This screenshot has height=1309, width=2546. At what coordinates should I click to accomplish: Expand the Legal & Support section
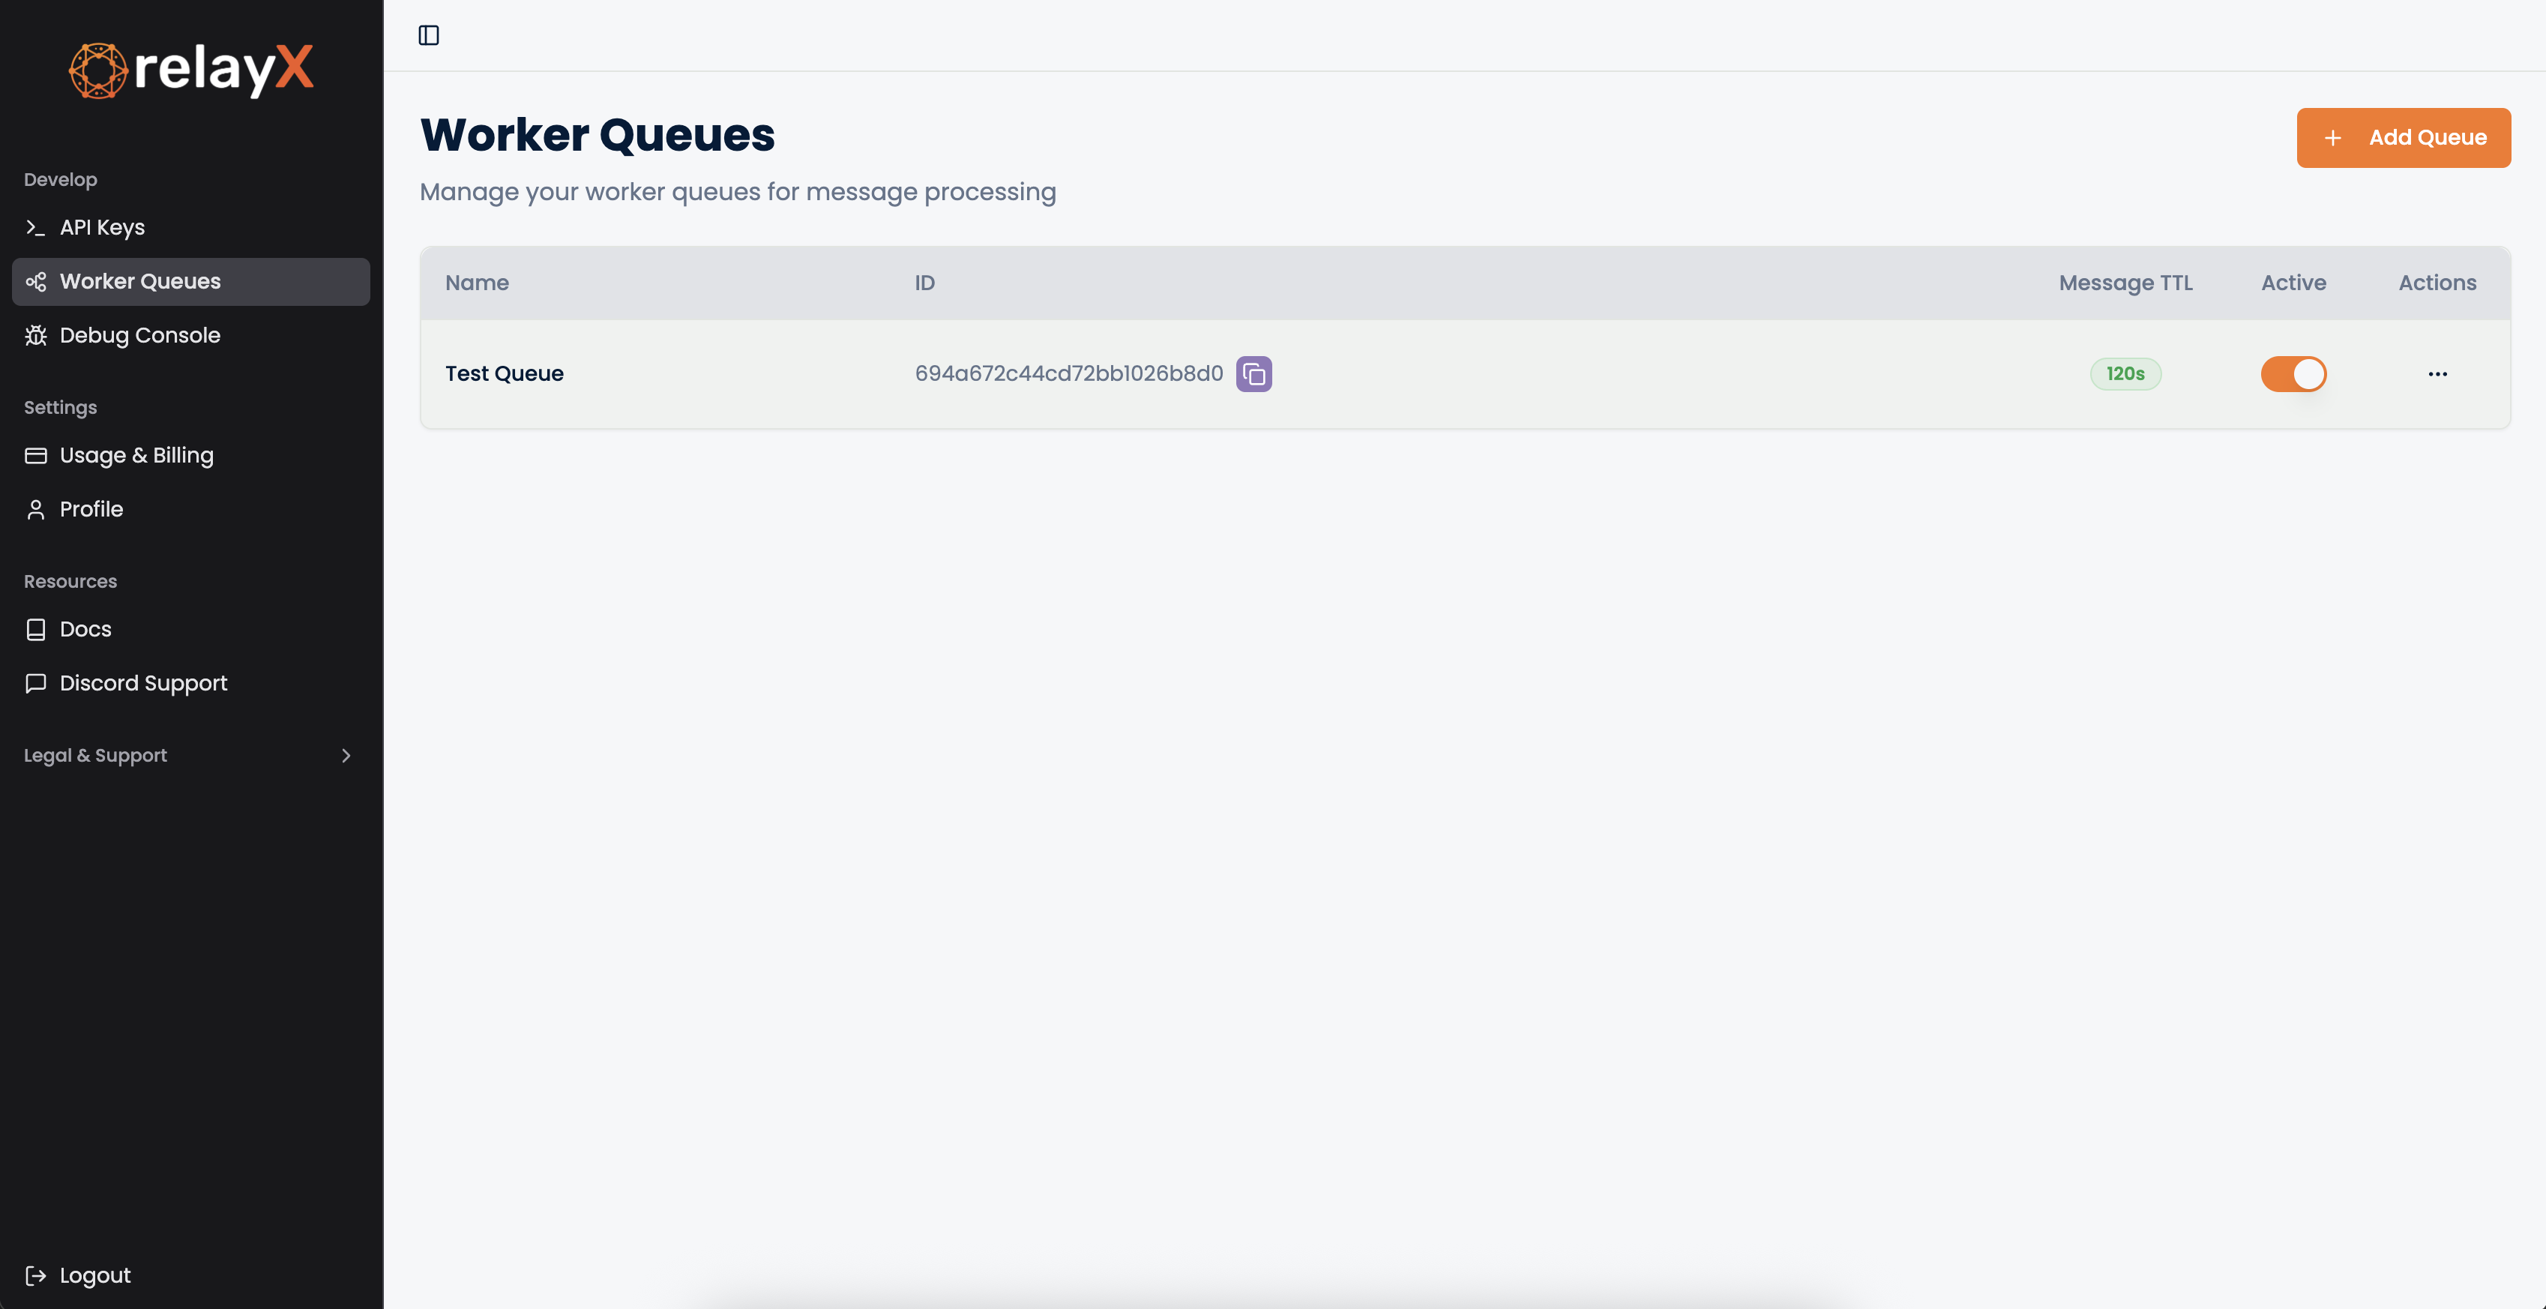96,756
